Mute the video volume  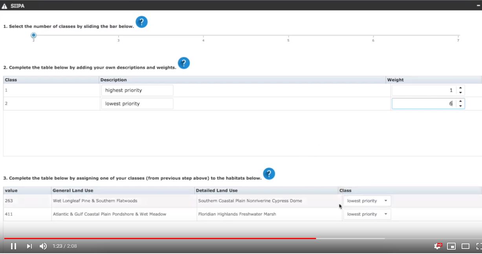tap(43, 246)
